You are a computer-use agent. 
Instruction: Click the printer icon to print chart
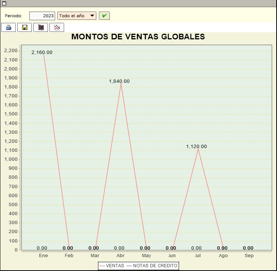coord(9,27)
